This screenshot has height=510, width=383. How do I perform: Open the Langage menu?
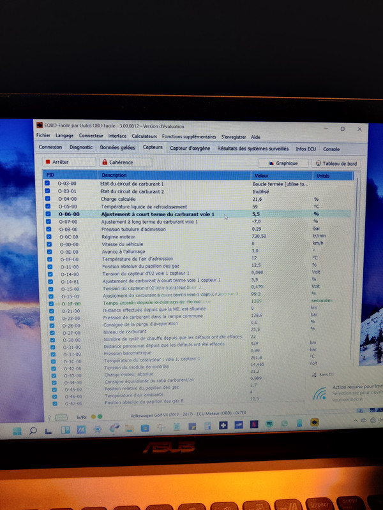pyautogui.click(x=64, y=136)
